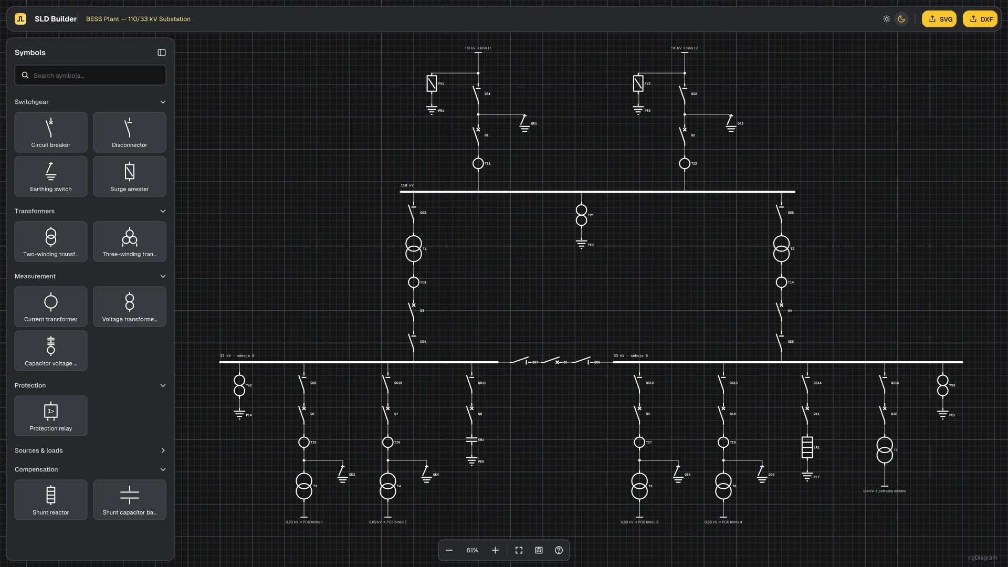1008x567 pixels.
Task: Zoom out with the minus button
Action: tap(449, 550)
